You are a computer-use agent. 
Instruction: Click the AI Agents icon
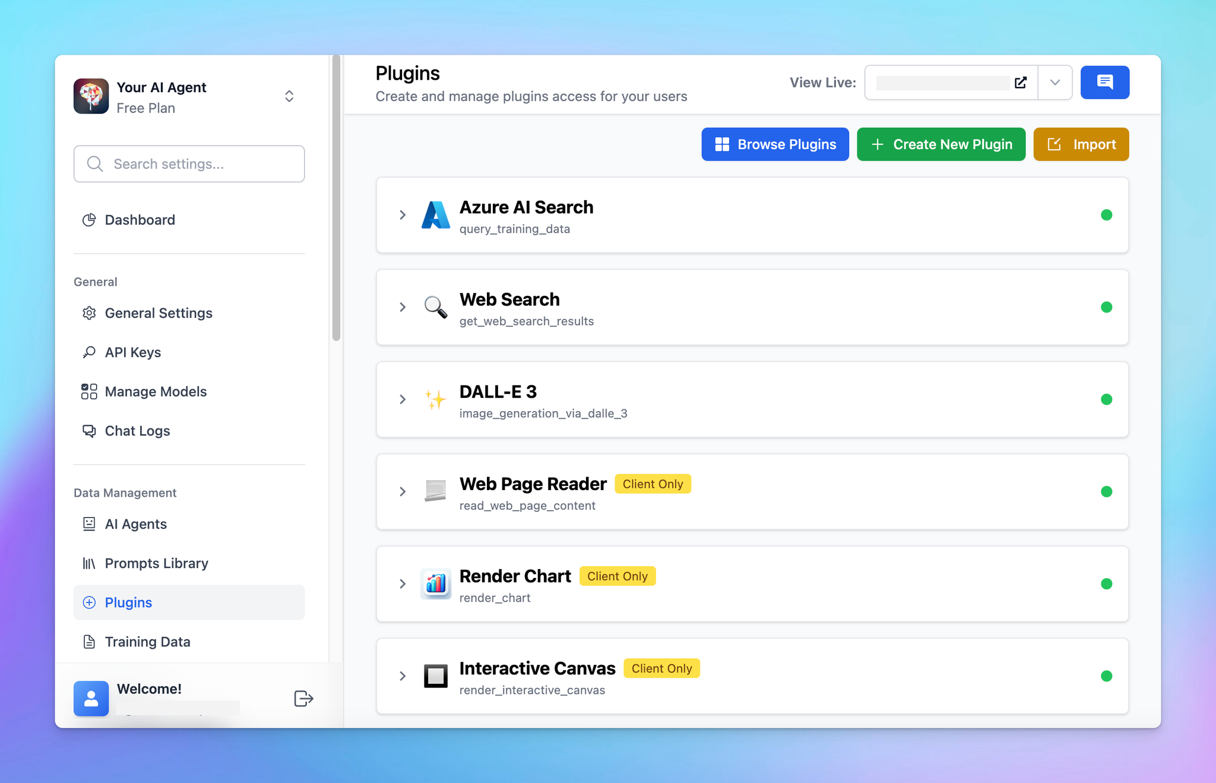pos(89,524)
